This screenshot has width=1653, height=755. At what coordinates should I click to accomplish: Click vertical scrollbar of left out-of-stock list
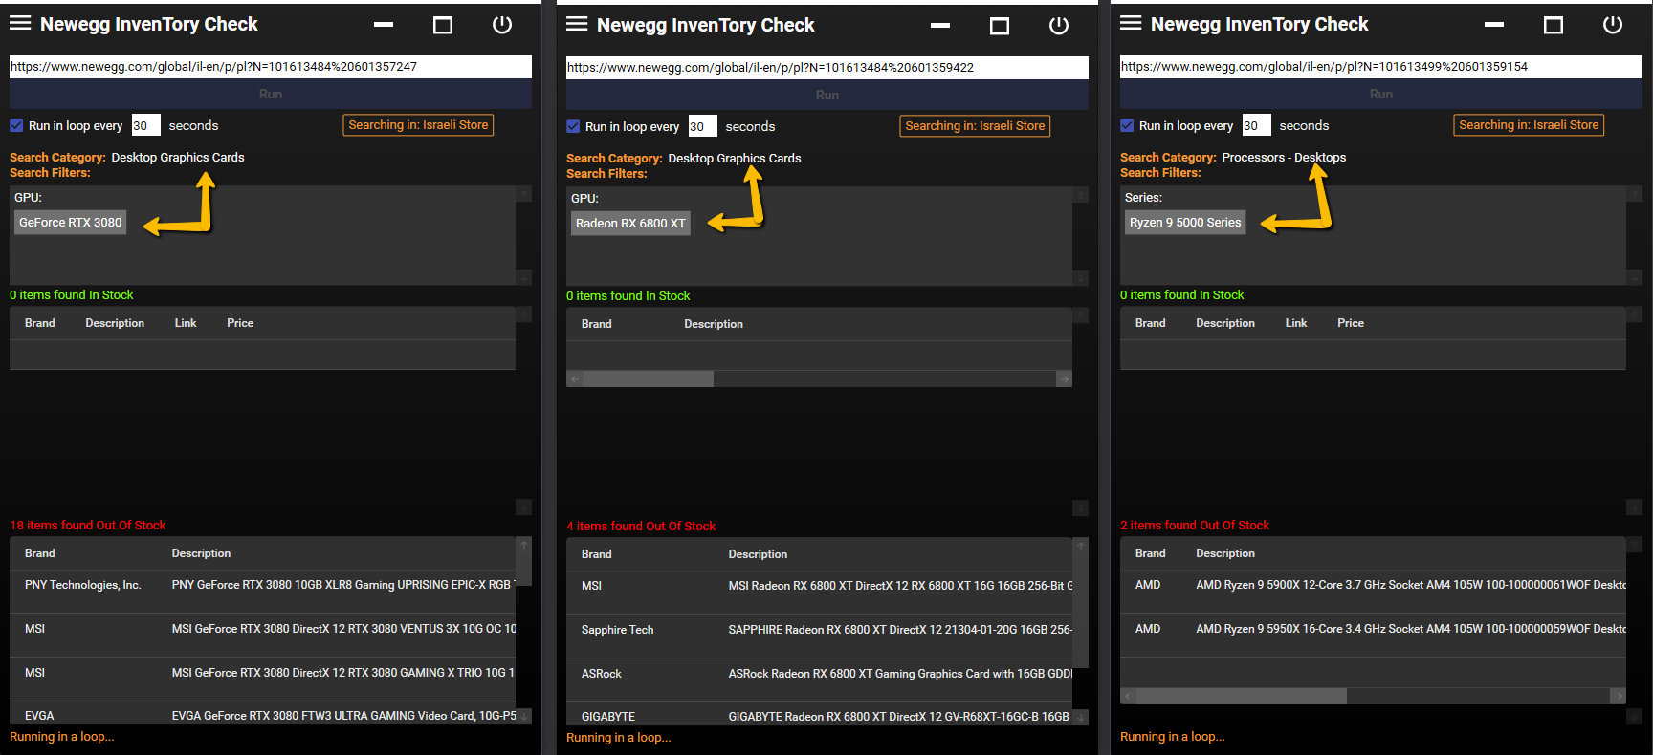tap(523, 568)
